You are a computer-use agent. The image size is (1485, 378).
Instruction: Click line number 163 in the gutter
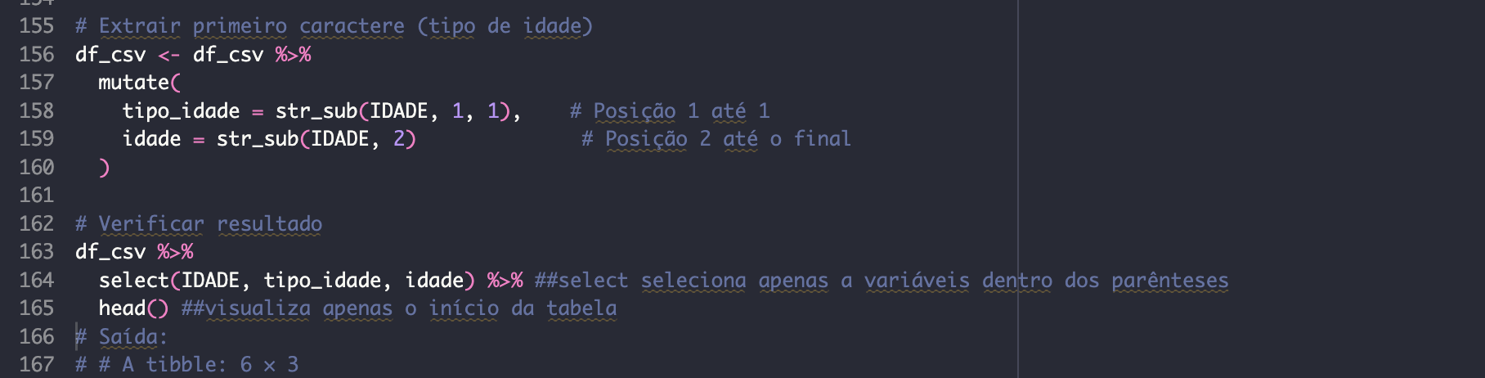coord(37,252)
